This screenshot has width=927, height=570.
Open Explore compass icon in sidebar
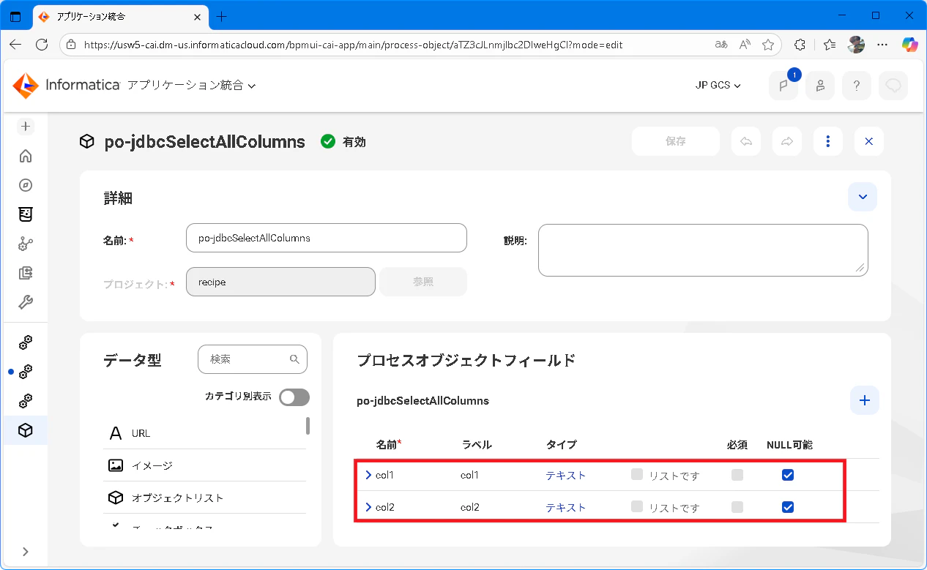tap(26, 185)
